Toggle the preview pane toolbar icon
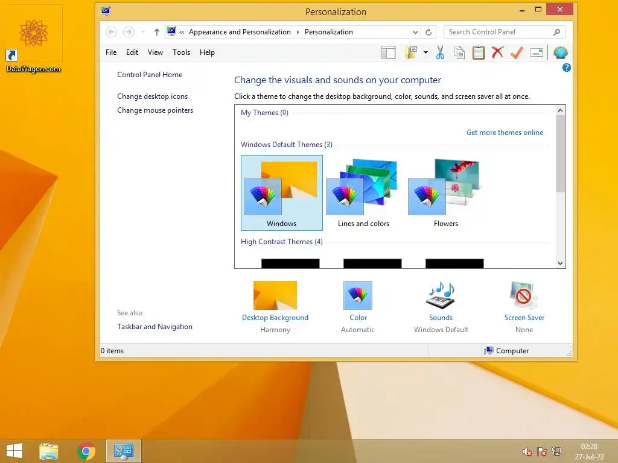Viewport: 618px width, 463px height. point(388,52)
